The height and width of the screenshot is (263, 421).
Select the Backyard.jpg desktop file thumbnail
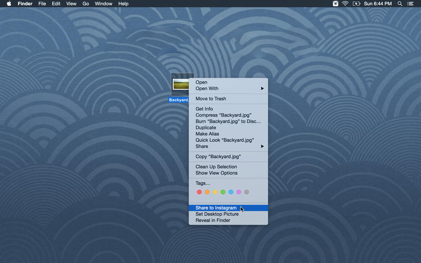click(x=181, y=84)
